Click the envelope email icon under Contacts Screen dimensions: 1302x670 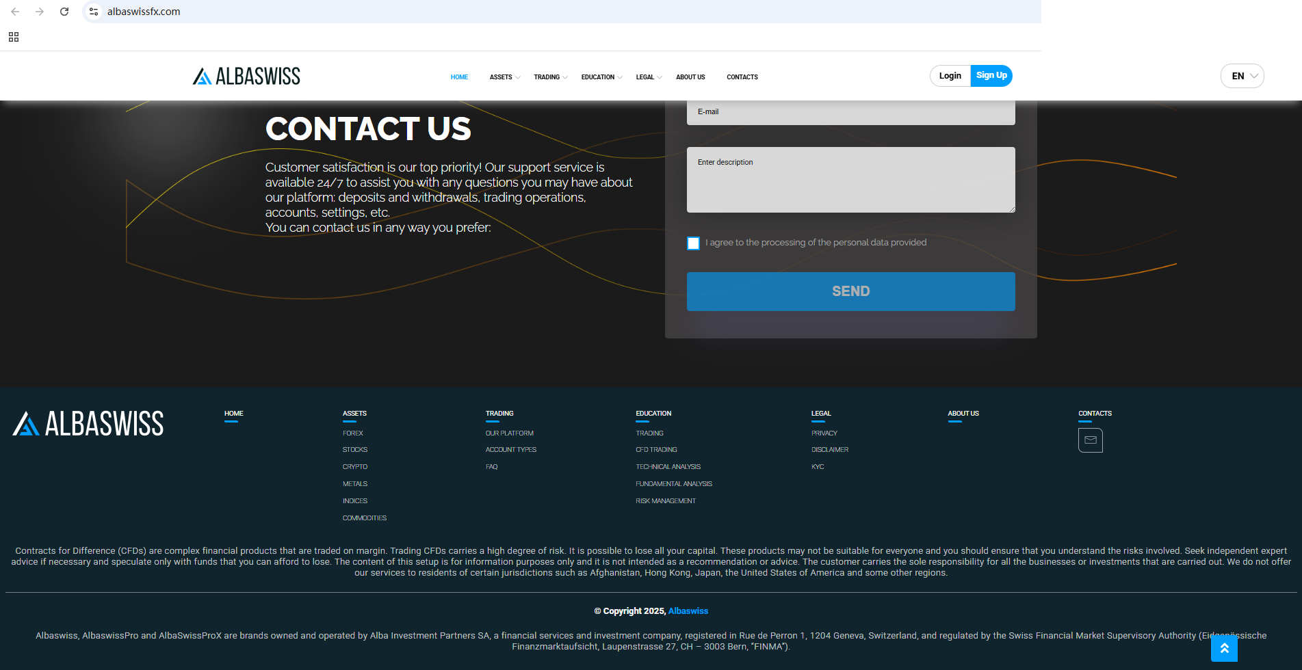click(1091, 440)
